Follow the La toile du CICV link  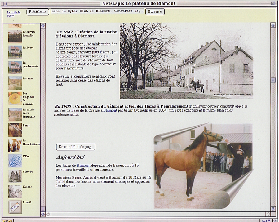click(x=14, y=14)
